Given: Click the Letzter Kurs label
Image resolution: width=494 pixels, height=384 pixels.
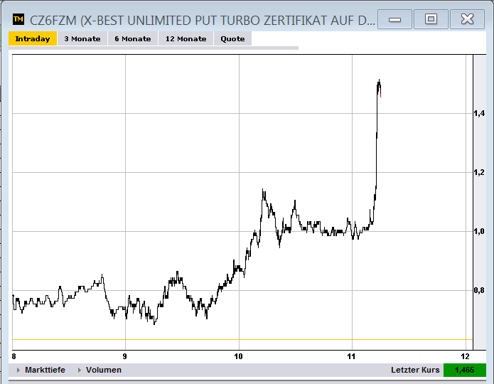Looking at the screenshot, I should pyautogui.click(x=415, y=370).
